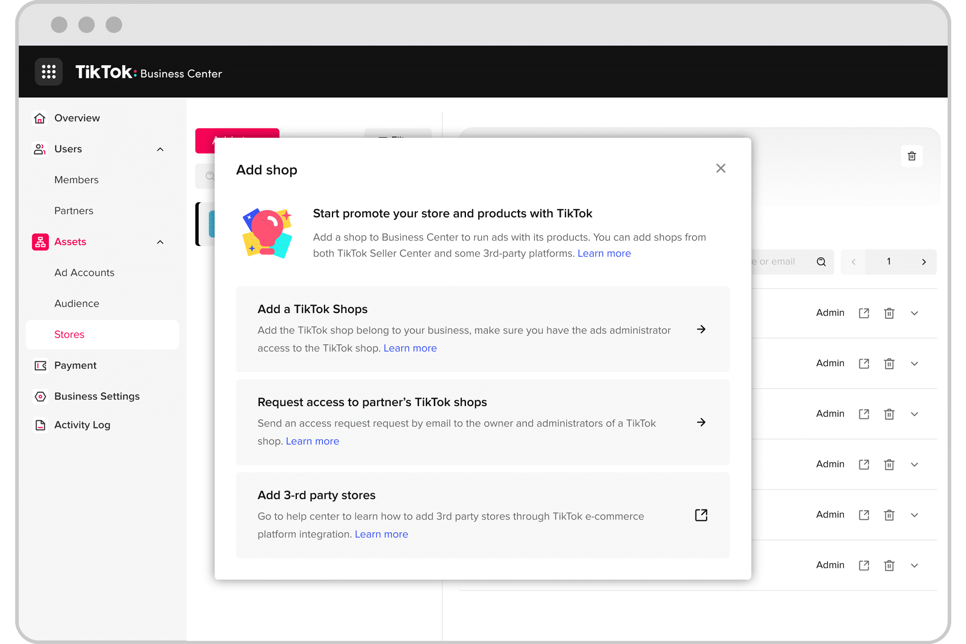Click the delete trash icon top right

pos(912,155)
